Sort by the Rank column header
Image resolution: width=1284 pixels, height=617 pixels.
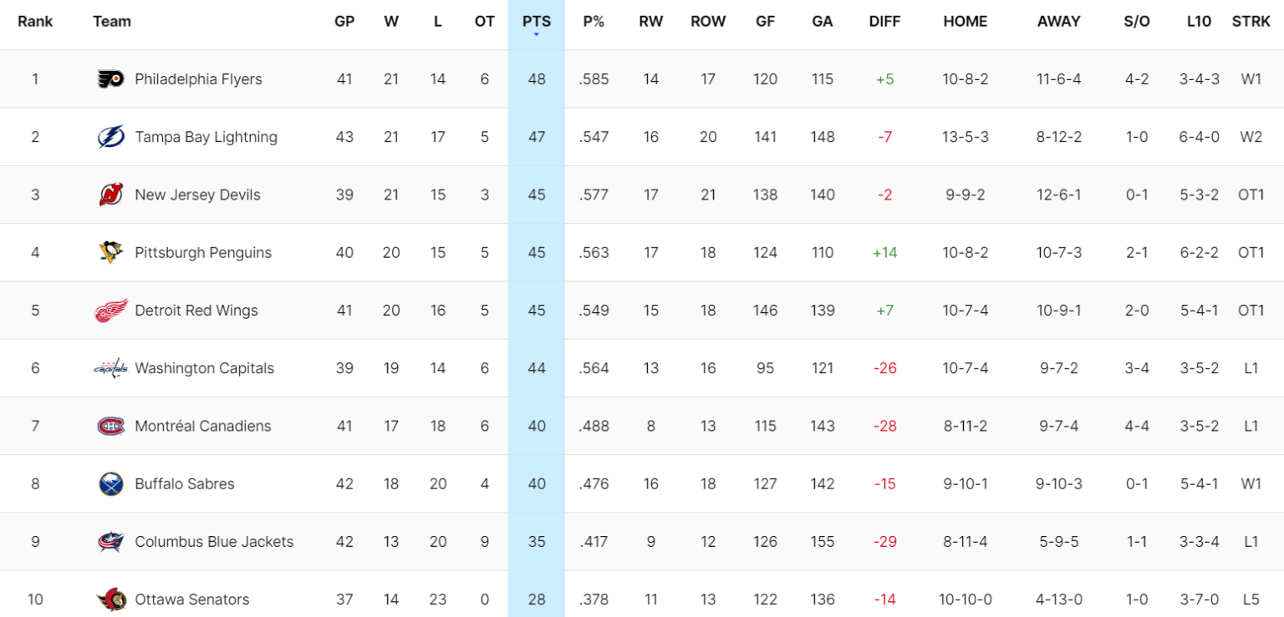click(35, 22)
